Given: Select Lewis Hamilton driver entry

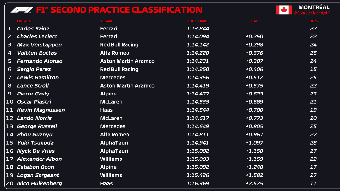Looking at the screenshot, I should coord(38,77).
